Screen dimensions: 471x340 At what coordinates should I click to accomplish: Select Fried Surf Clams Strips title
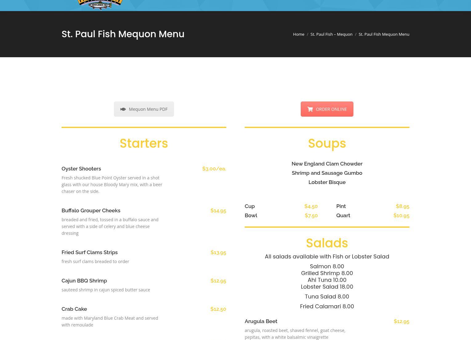pyautogui.click(x=90, y=252)
